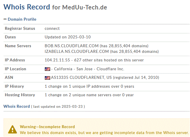Screen dimensions: 190x137
Task: Click the Registrar Status connect value
Action: pyautogui.click(x=52, y=28)
